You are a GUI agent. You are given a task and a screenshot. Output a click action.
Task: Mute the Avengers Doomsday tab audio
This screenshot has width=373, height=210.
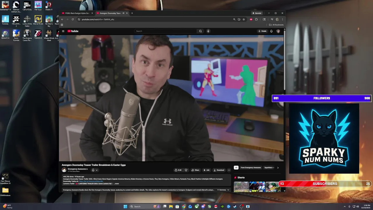[x=123, y=13]
